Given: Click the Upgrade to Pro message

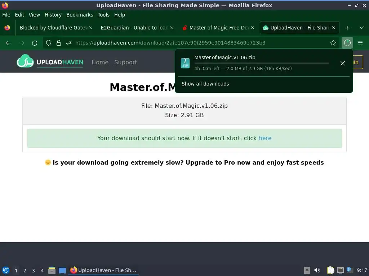Looking at the screenshot, I should click(x=184, y=163).
